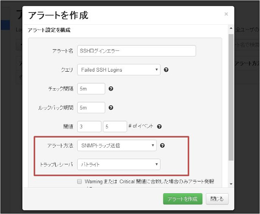Image resolution: width=260 pixels, height=214 pixels.
Task: Click the green アラートを作成 button
Action: 182,199
